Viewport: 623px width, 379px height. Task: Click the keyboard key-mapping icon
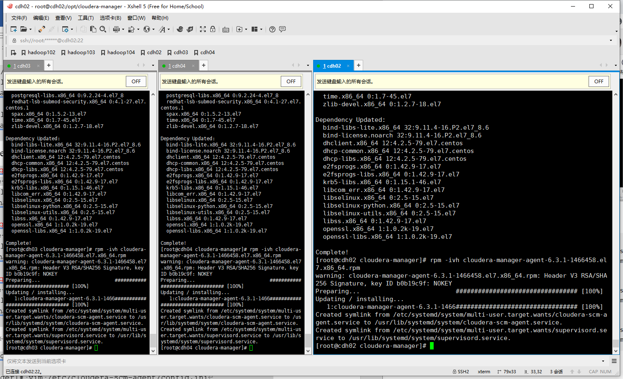[226, 29]
